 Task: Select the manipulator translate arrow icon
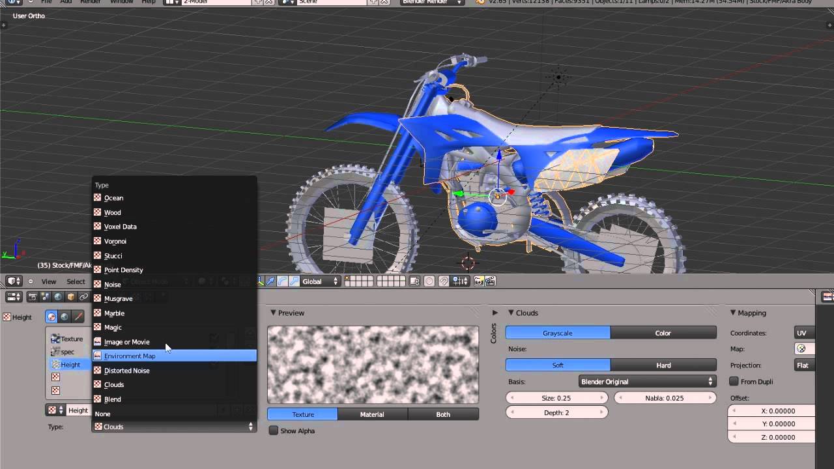tap(270, 281)
